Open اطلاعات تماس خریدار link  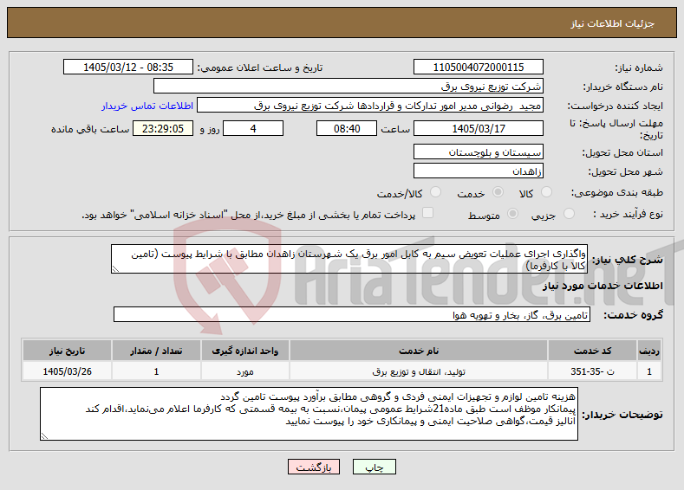147,106
